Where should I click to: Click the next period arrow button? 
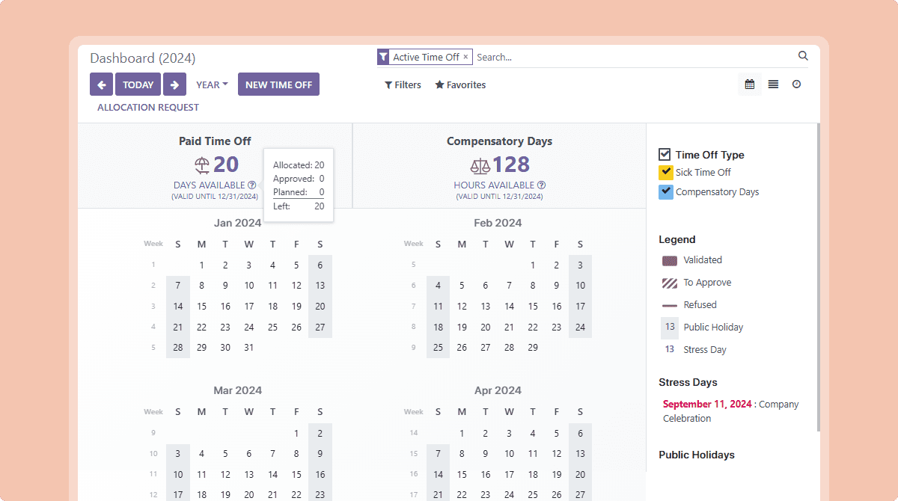pos(174,84)
